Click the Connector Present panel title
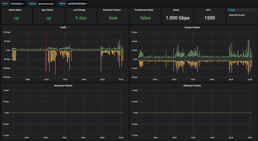Viewport: 258px width, 141px height. tap(113, 10)
